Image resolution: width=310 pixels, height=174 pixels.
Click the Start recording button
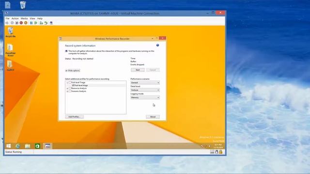click(138, 70)
